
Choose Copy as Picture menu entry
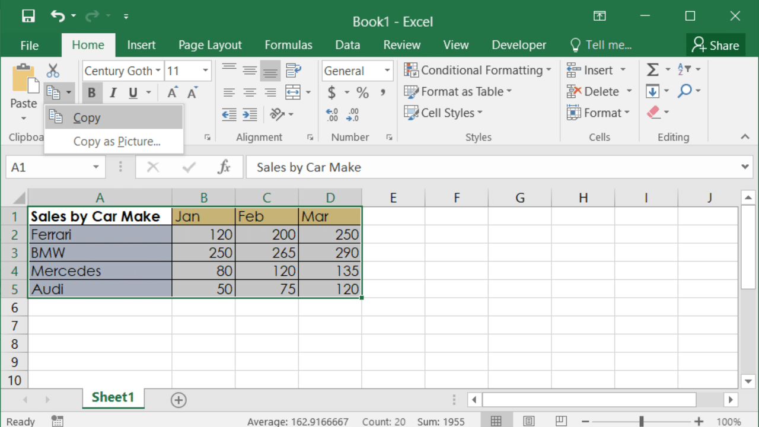tap(117, 142)
